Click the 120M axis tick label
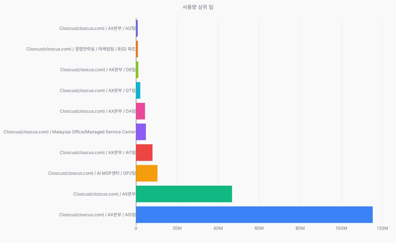396x243 pixels. click(382, 228)
